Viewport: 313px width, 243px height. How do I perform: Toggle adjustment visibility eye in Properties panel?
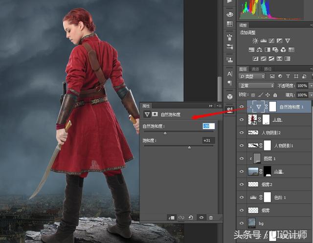(201, 218)
